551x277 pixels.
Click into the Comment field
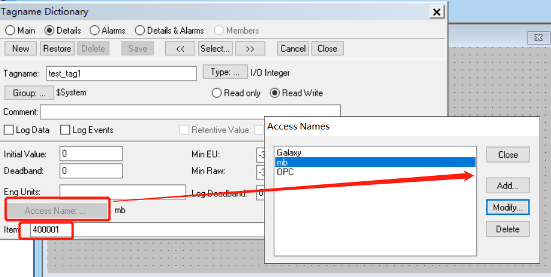click(x=190, y=112)
